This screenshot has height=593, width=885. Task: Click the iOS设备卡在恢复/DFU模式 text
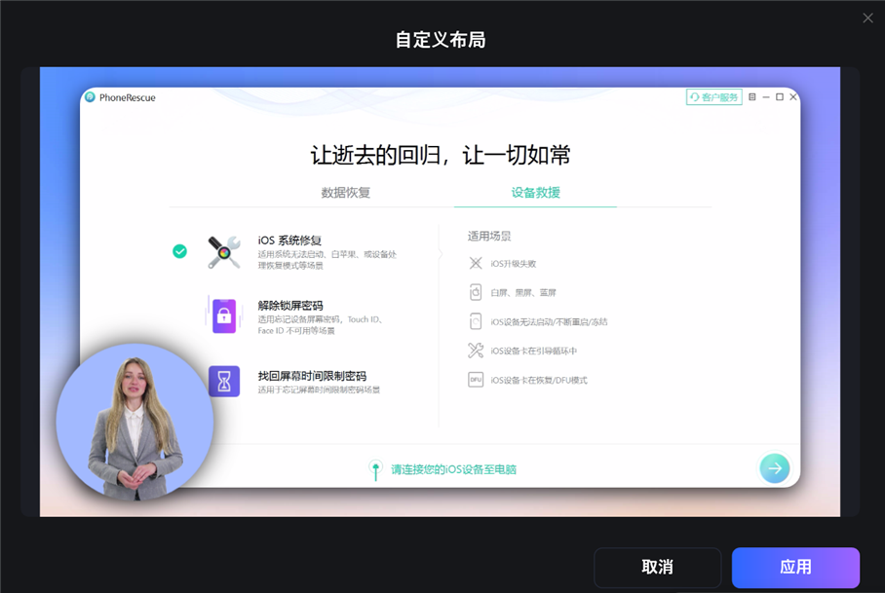pos(539,381)
